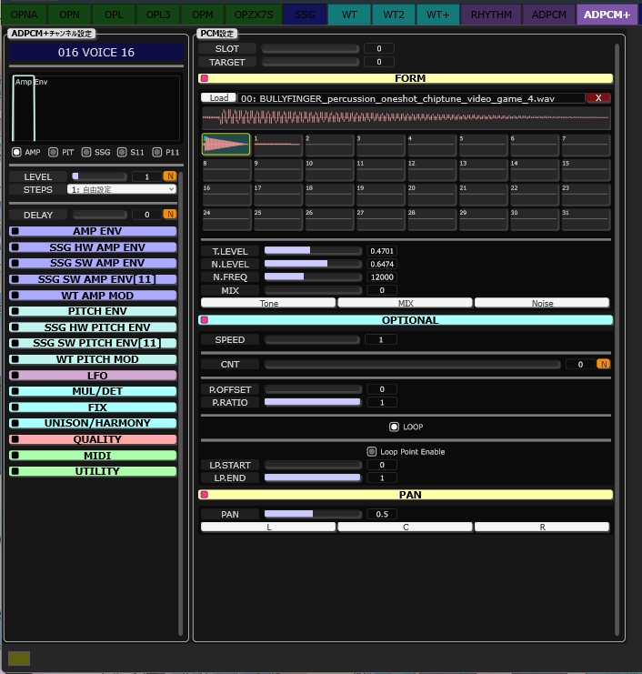Enable the Loop Point Enable checkbox
This screenshot has width=642, height=674.
point(372,452)
